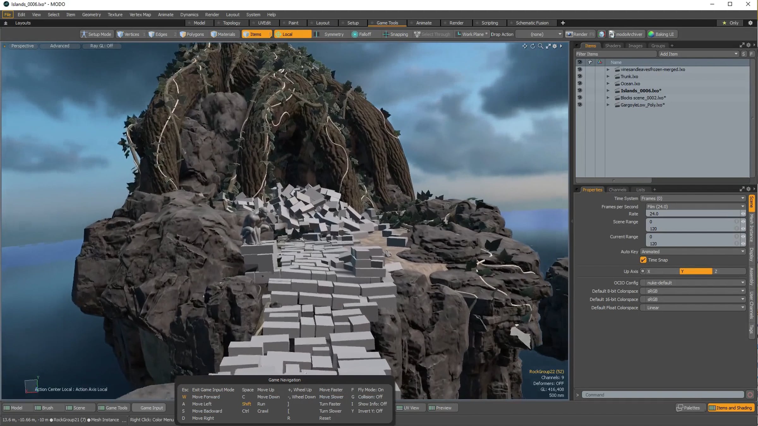Screen dimensions: 758x426
Task: Click the Filter Items field
Action: click(x=616, y=54)
